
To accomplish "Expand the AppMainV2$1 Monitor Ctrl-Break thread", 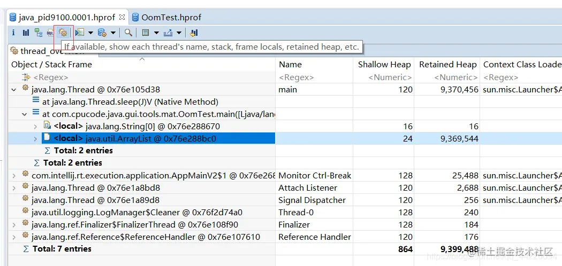I will tap(14, 176).
